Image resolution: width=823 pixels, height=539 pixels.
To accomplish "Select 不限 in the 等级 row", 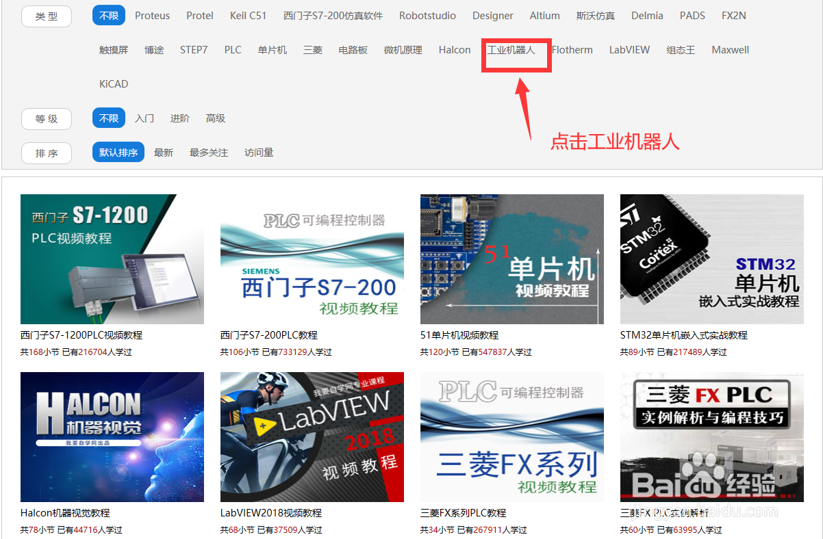I will (109, 118).
